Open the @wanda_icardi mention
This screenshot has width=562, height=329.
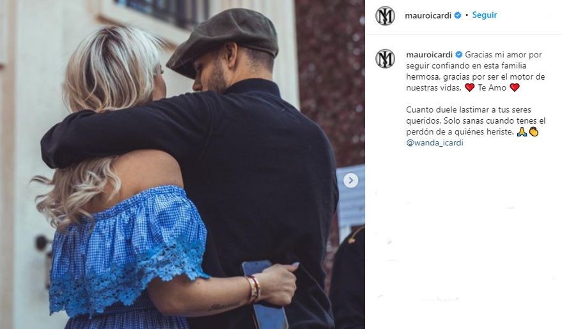[435, 143]
